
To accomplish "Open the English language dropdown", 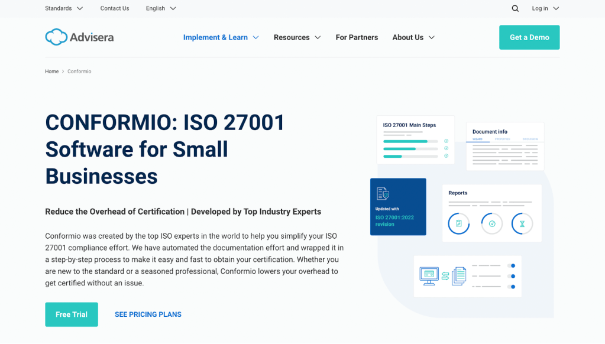I will pos(161,8).
